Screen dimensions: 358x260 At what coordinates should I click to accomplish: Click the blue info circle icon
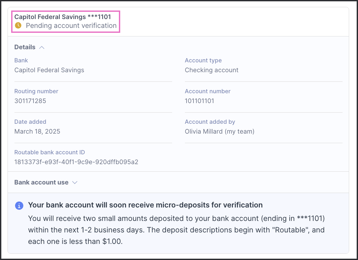[x=19, y=206]
